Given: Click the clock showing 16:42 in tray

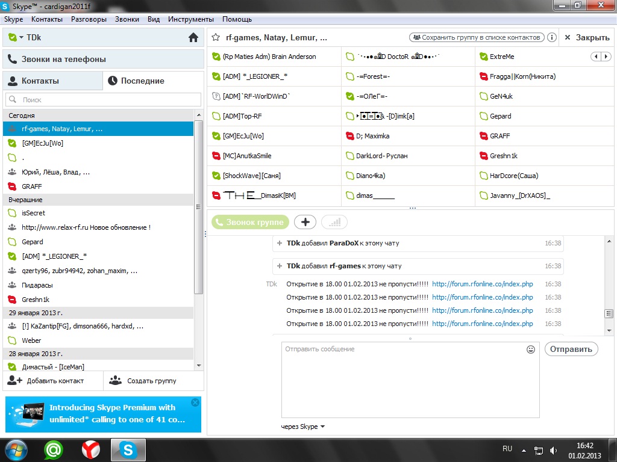Looking at the screenshot, I should pos(584,446).
